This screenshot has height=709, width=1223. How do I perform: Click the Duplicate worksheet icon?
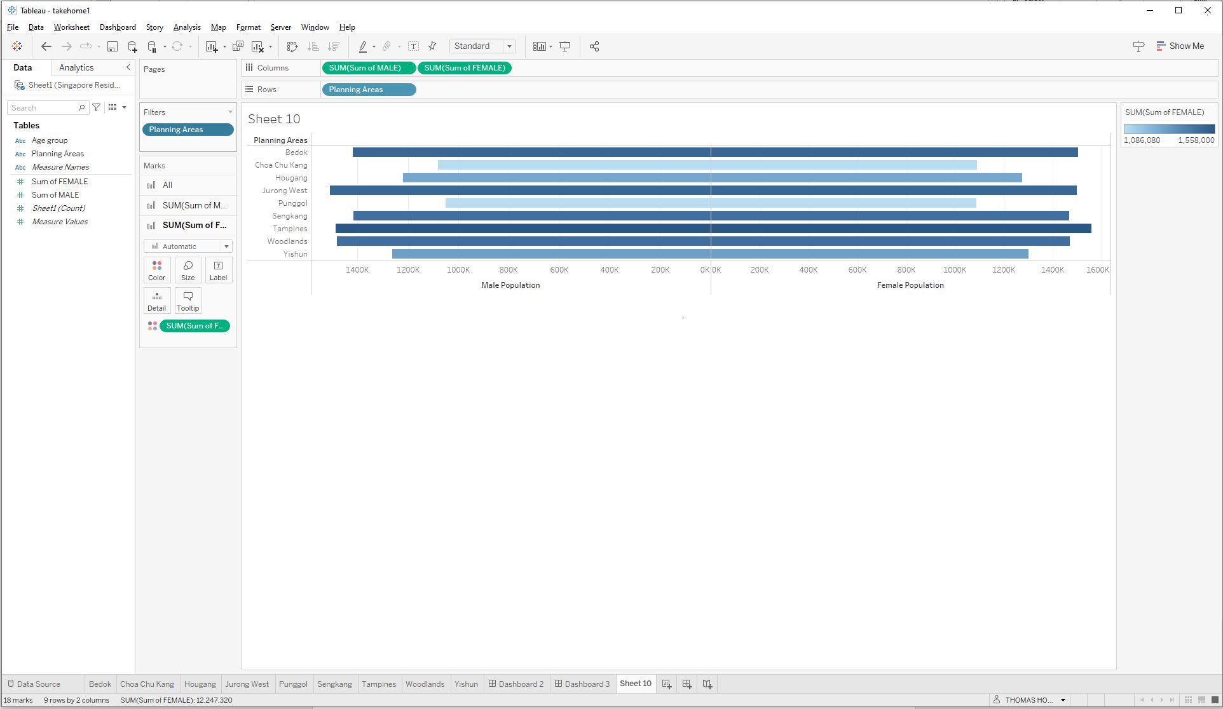coord(238,46)
